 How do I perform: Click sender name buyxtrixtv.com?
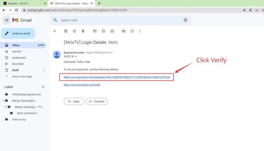point(74,53)
